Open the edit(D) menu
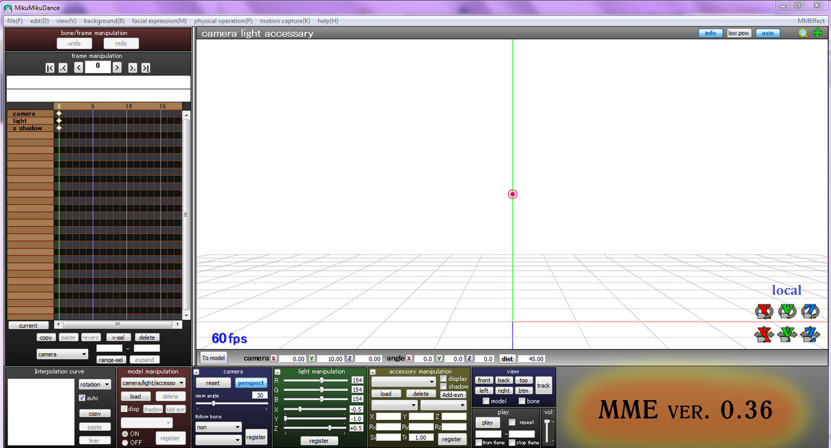 pyautogui.click(x=40, y=21)
